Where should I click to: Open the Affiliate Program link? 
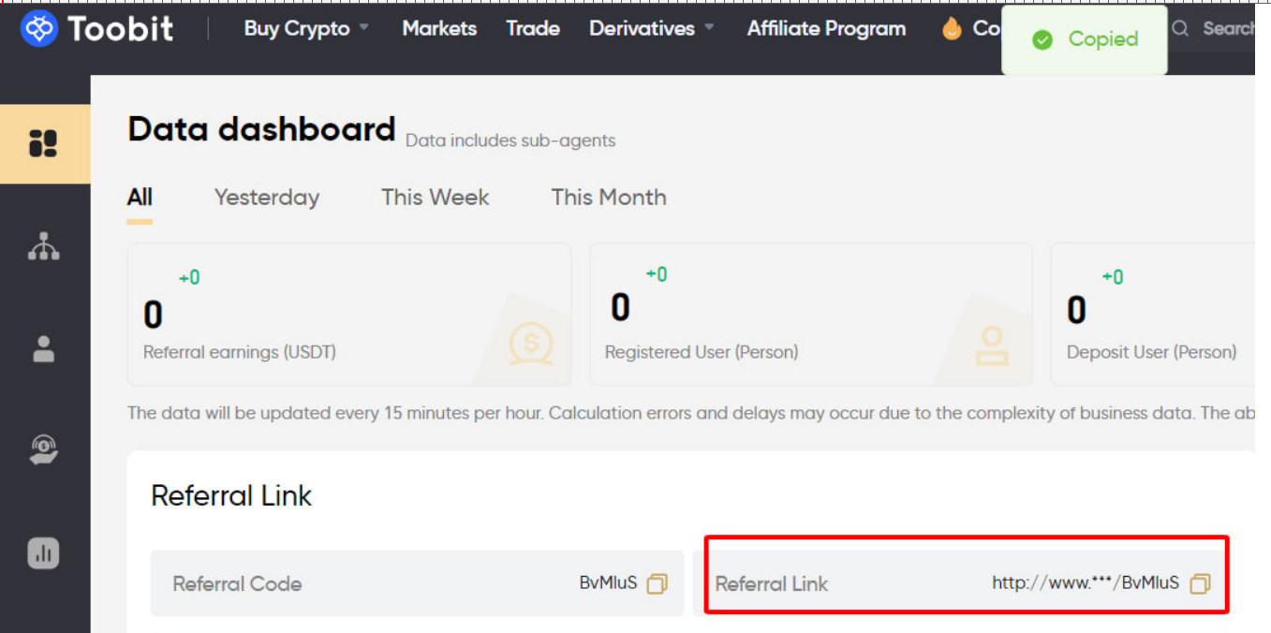pyautogui.click(x=826, y=29)
